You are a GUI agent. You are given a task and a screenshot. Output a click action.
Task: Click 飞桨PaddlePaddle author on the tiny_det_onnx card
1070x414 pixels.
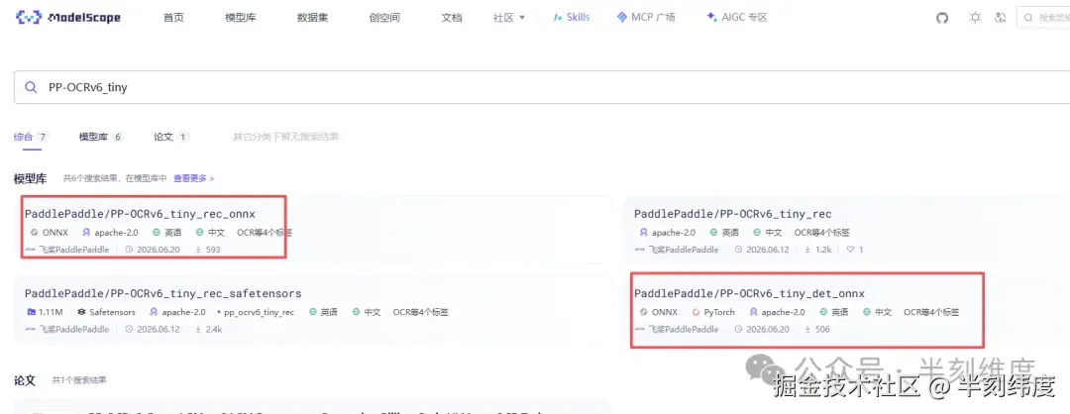(x=677, y=330)
